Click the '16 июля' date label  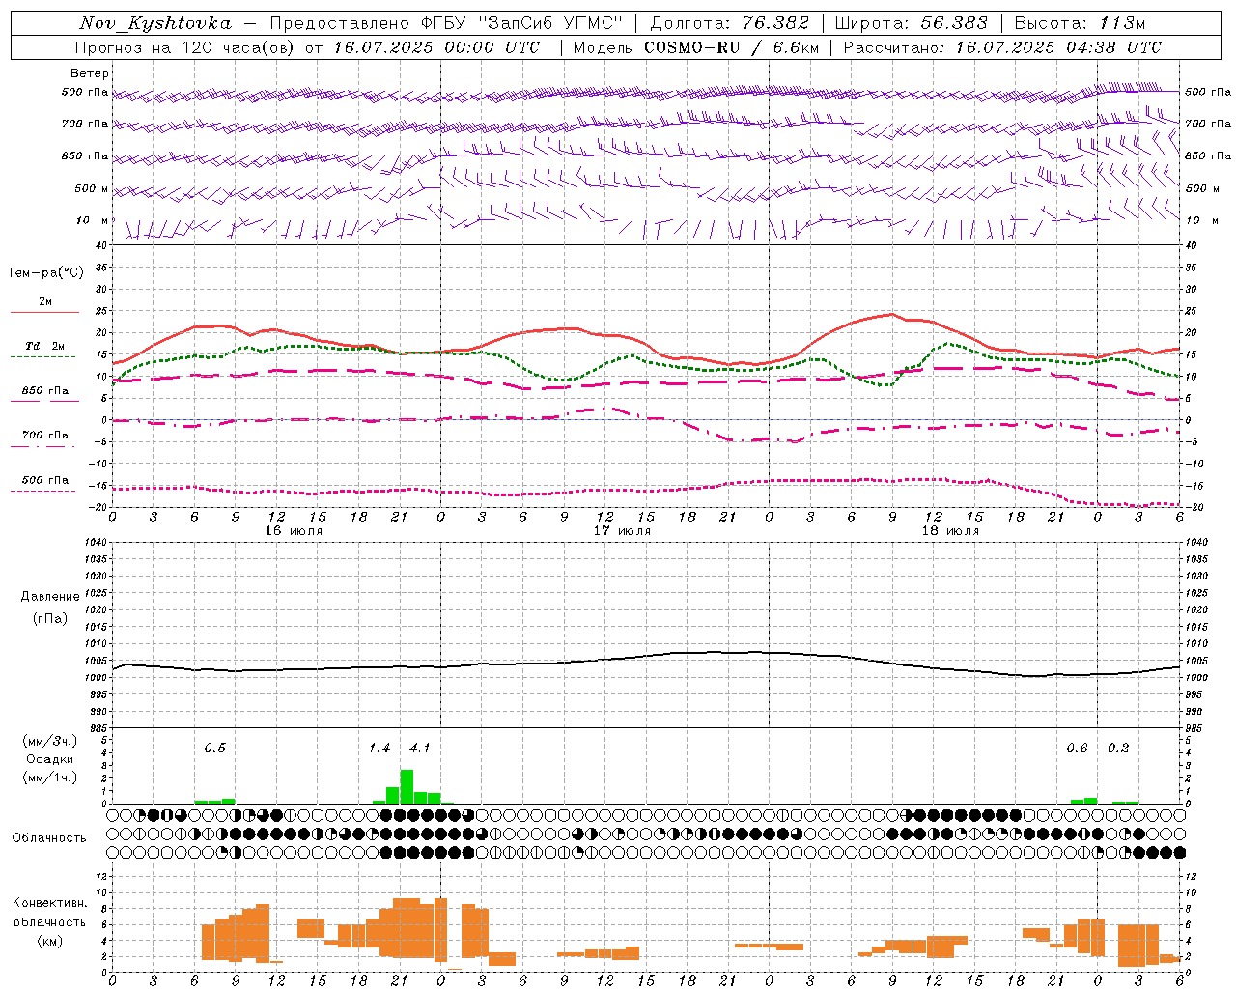click(294, 531)
